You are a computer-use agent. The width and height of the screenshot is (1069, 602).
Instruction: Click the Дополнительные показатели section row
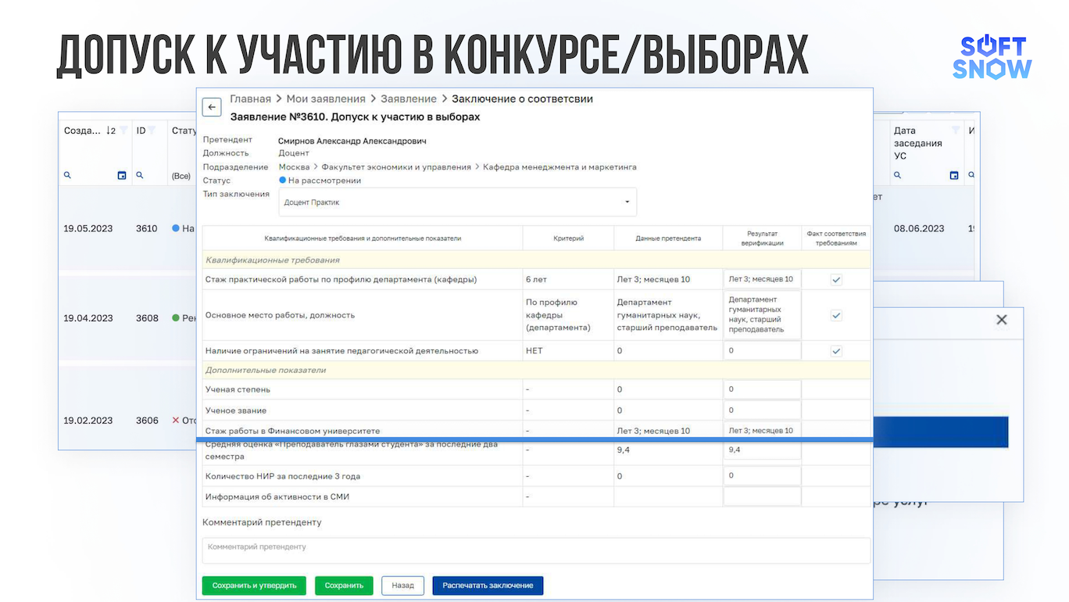pos(536,370)
